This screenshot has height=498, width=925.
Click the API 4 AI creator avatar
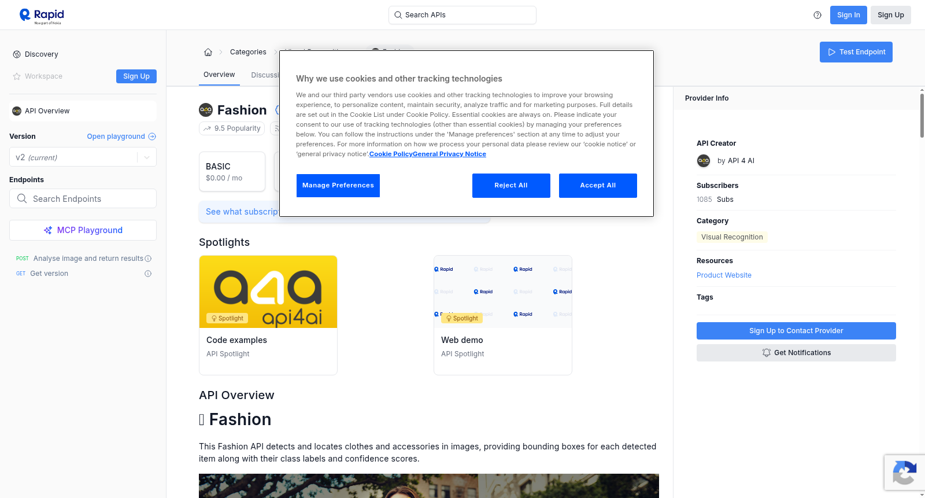coord(704,161)
